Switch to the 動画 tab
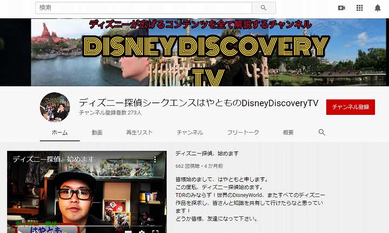Screen dimensions: 389x233 97,133
